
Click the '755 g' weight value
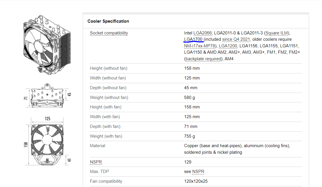click(x=190, y=136)
